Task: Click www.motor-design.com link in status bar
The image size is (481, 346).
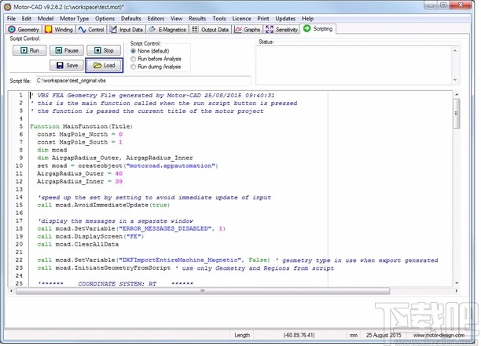Action: pos(439,335)
